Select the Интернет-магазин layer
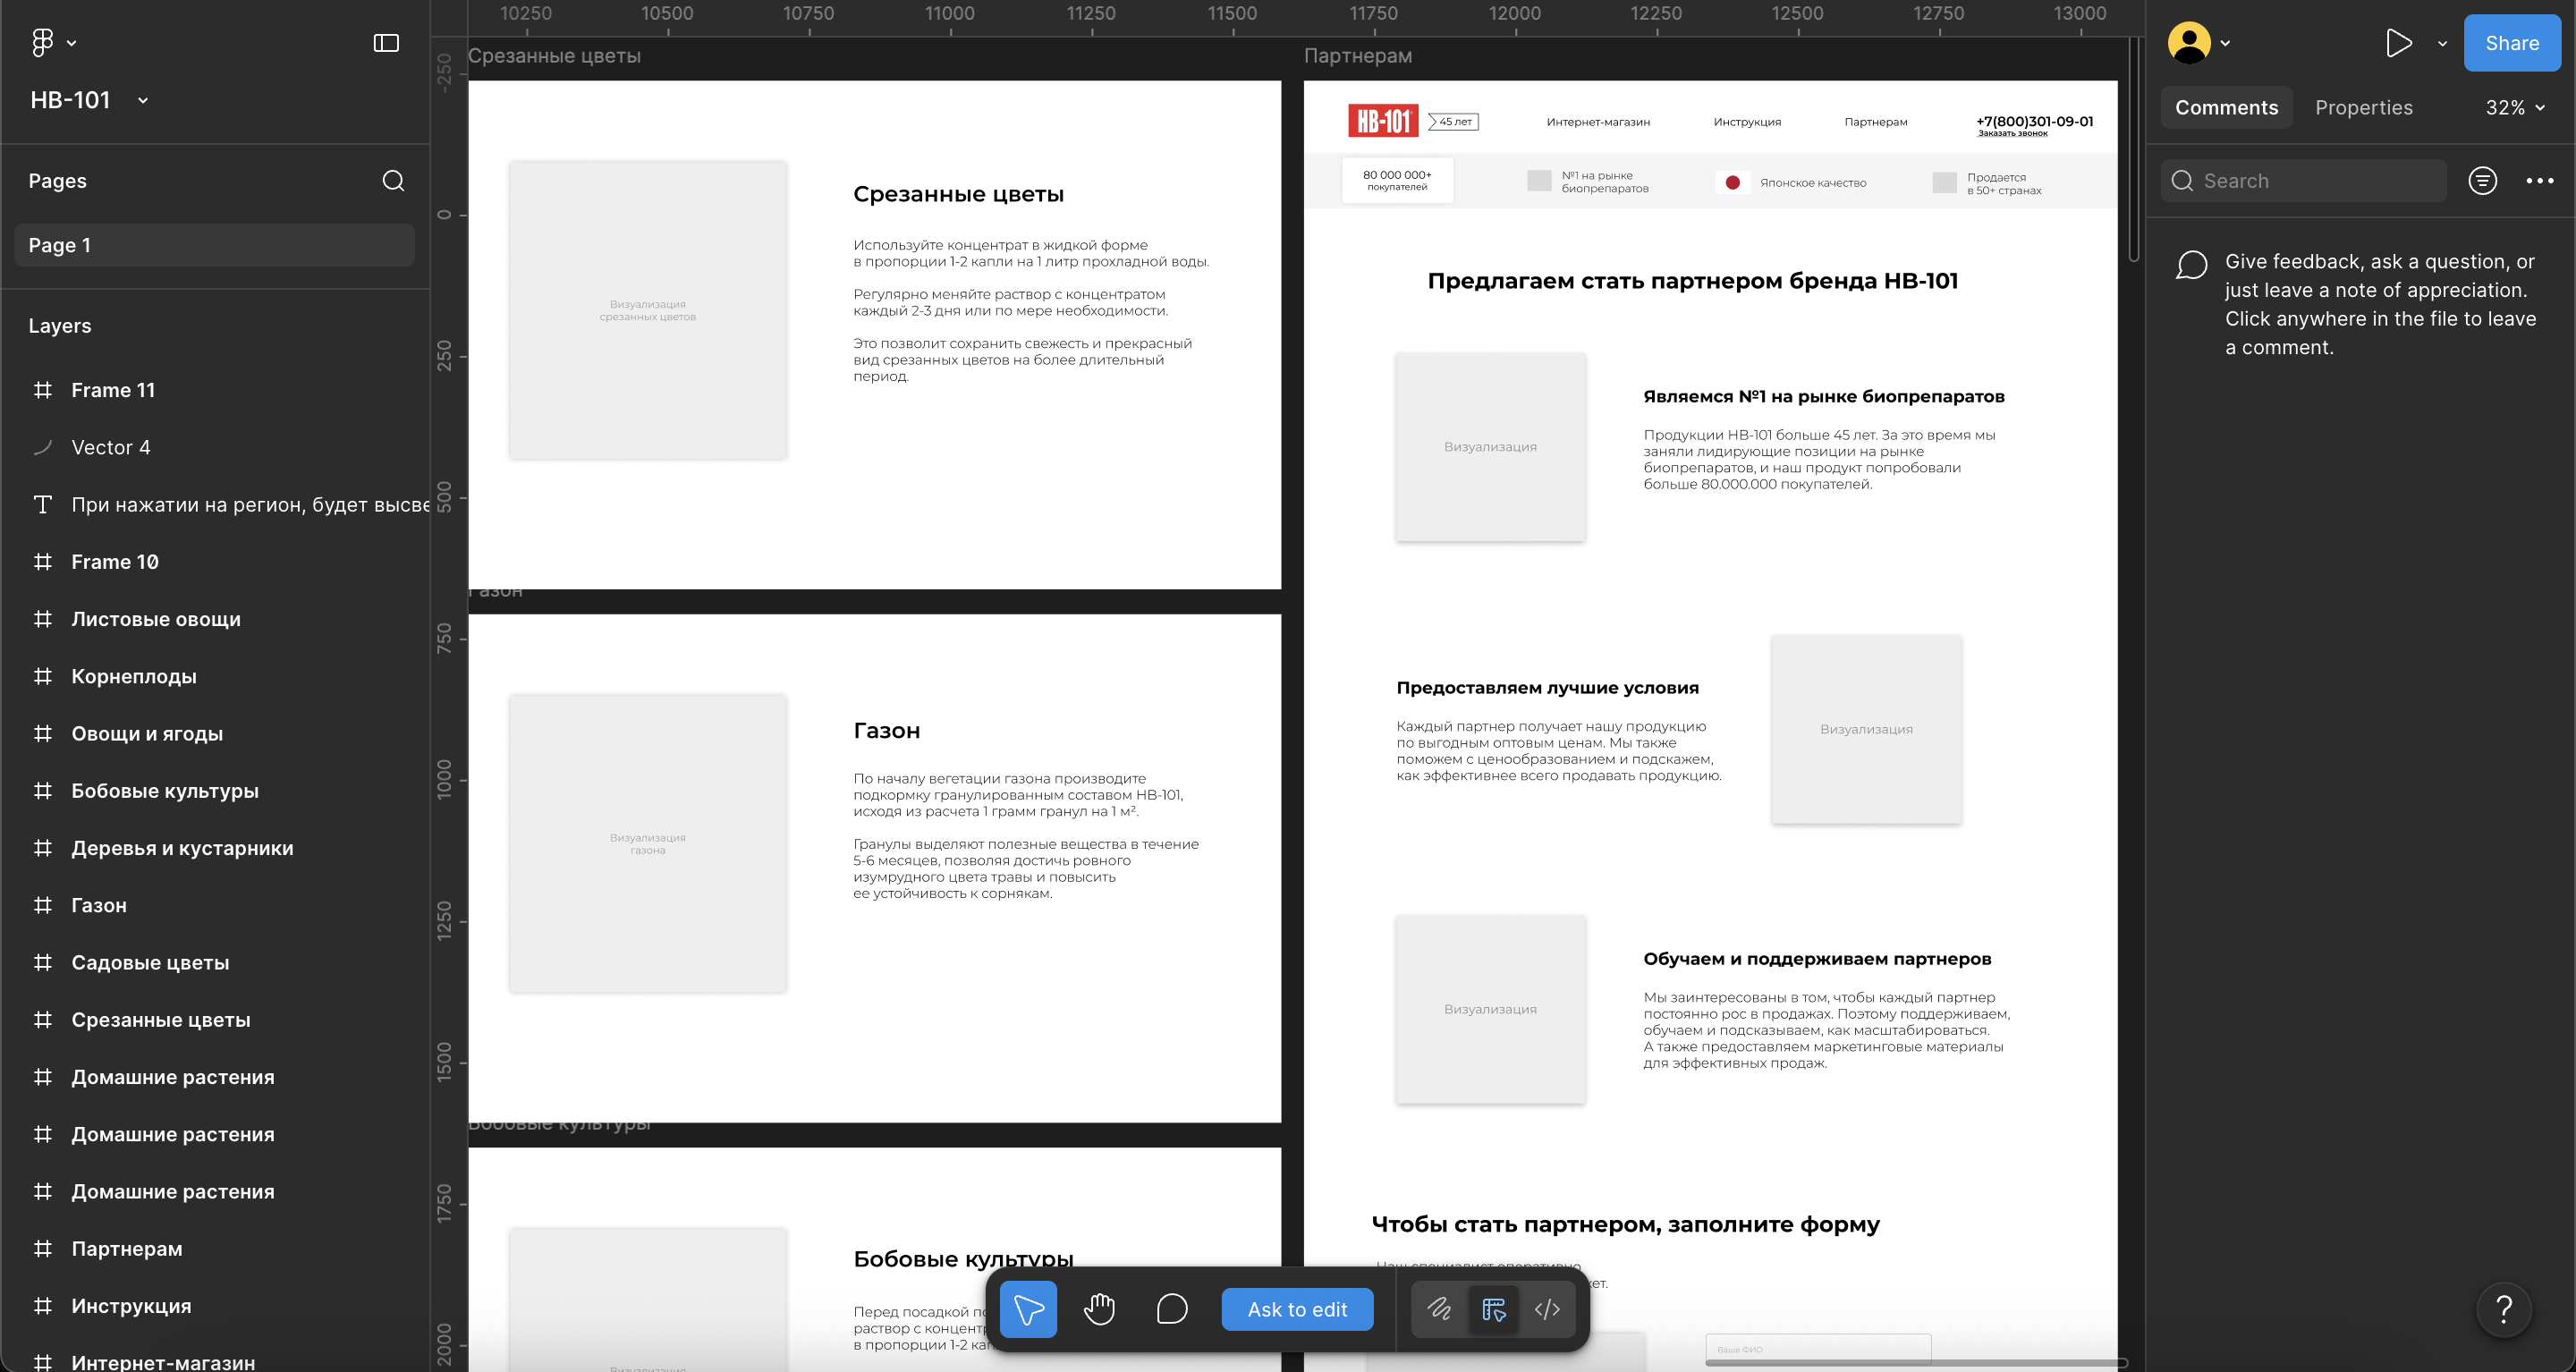Image resolution: width=2576 pixels, height=1372 pixels. point(163,1362)
